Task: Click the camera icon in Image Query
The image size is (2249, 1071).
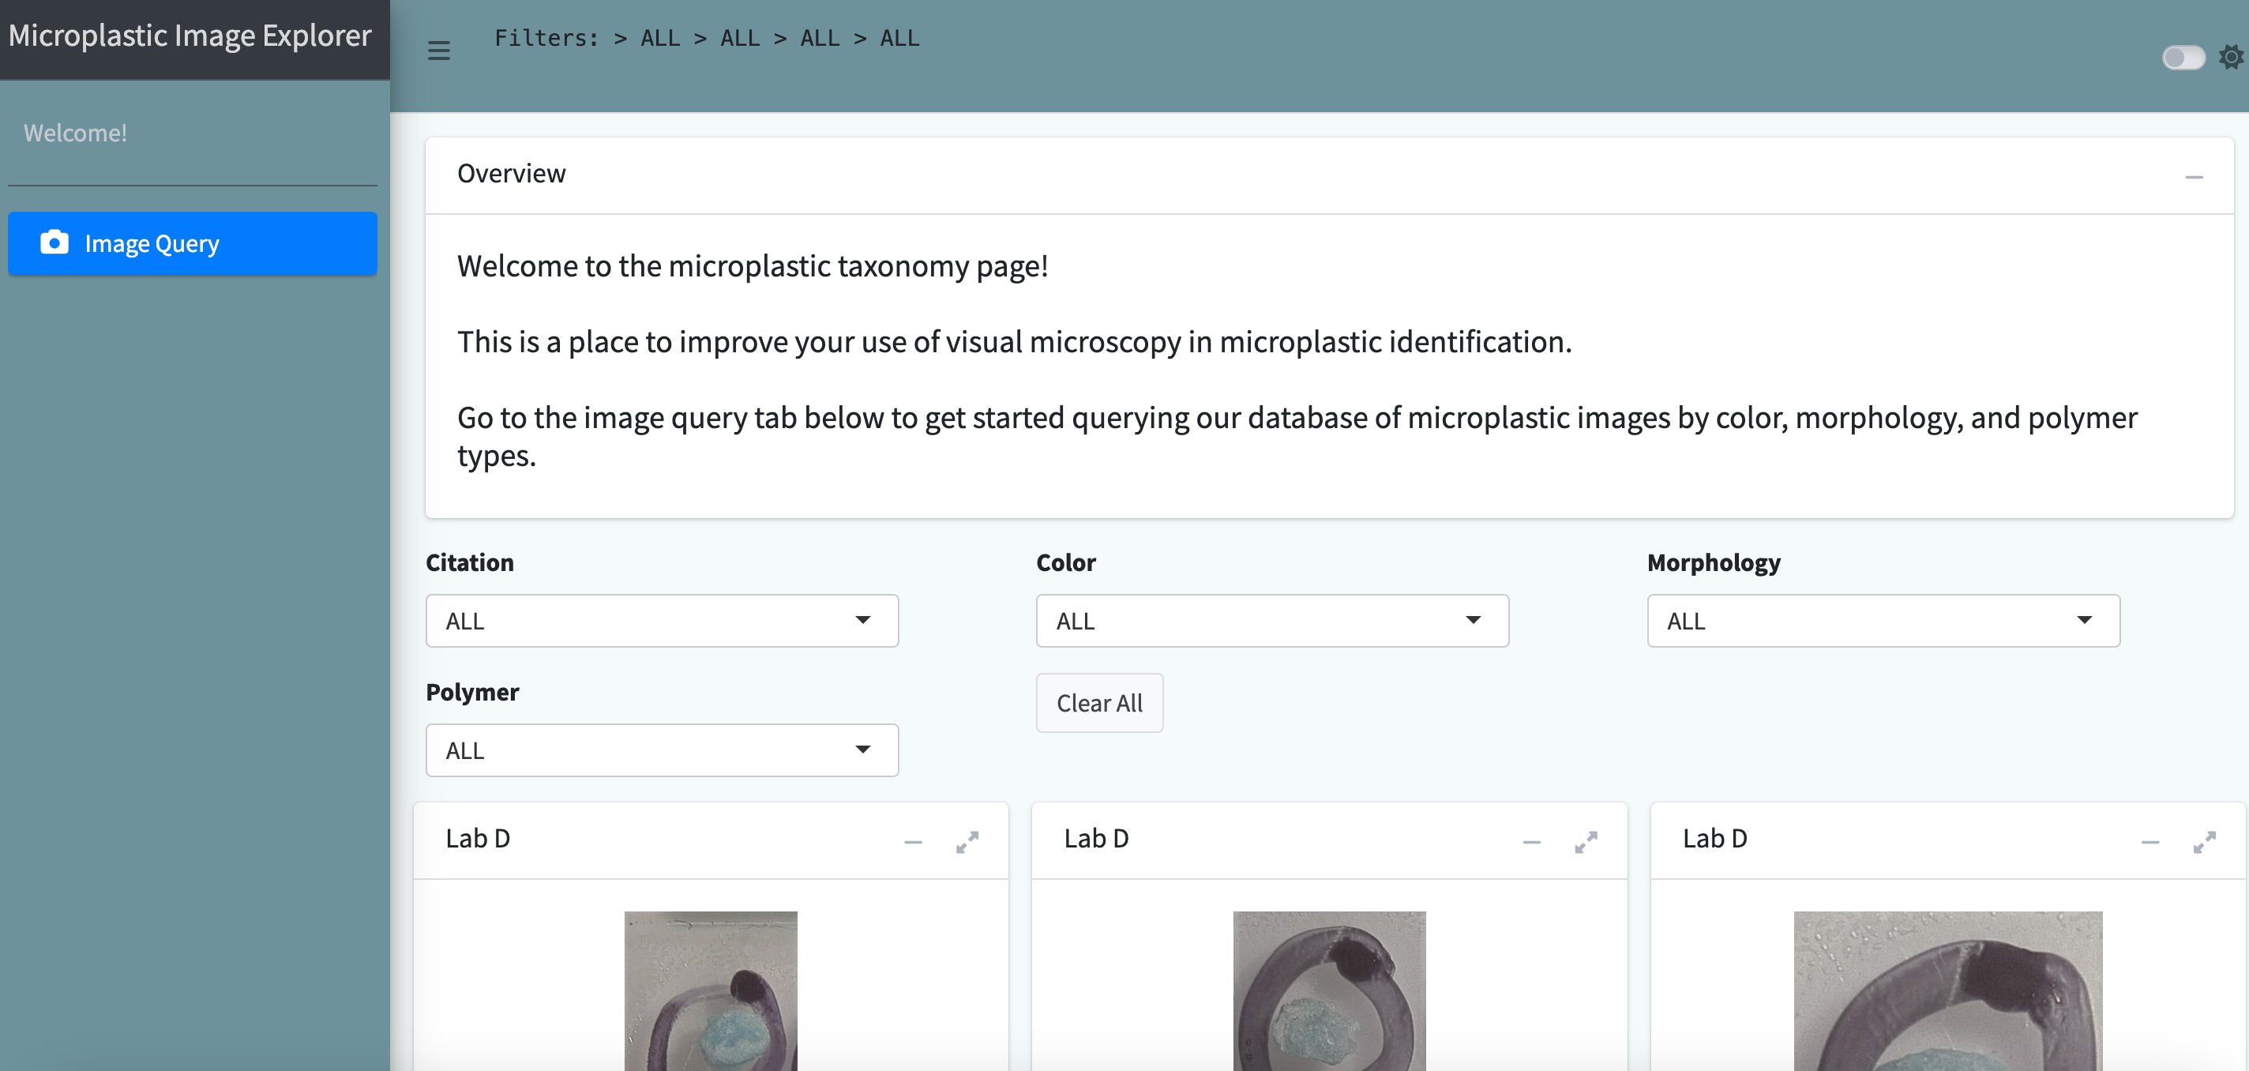Action: coord(54,242)
